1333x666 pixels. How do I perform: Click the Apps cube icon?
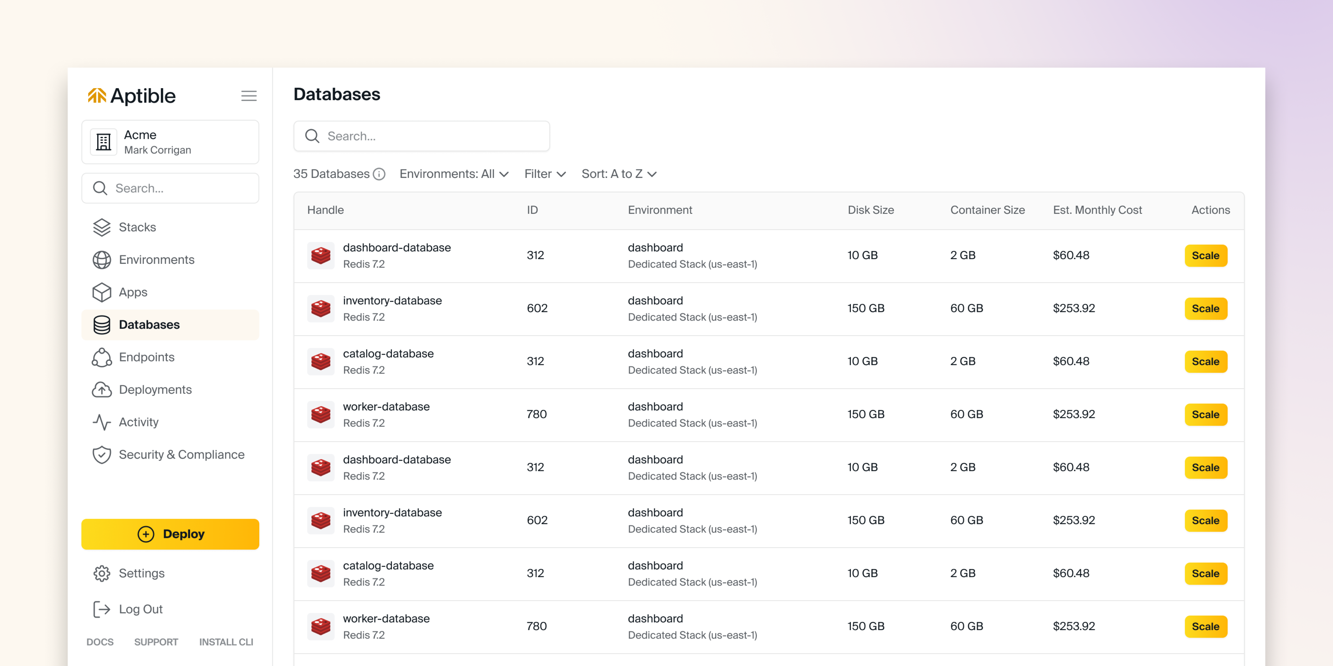click(102, 292)
